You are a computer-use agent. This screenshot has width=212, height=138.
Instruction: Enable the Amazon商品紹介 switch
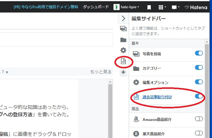pos(199,119)
